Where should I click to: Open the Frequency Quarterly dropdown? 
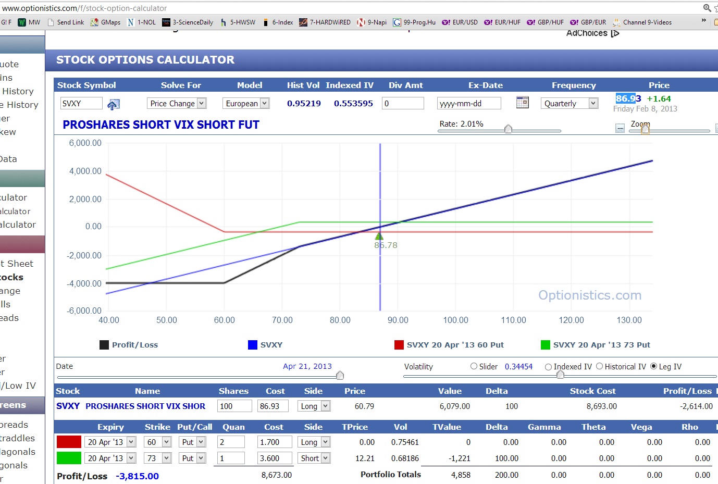point(570,103)
